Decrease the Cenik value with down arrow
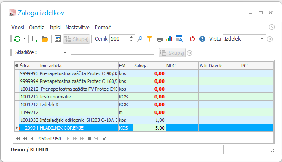The height and width of the screenshot is (162, 282). 131,41
